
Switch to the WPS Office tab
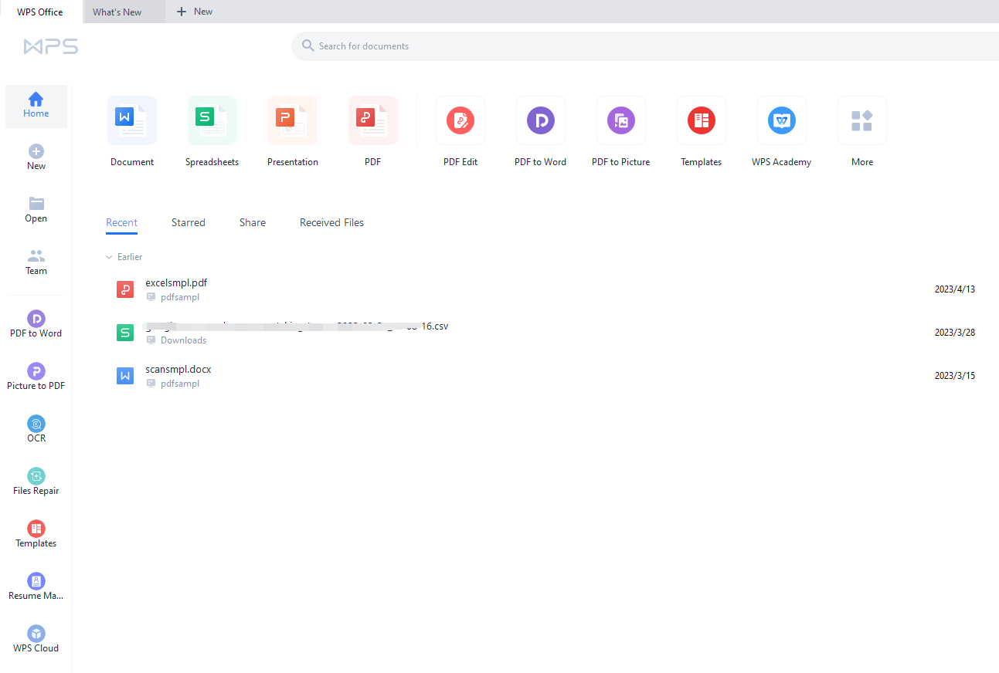point(40,12)
